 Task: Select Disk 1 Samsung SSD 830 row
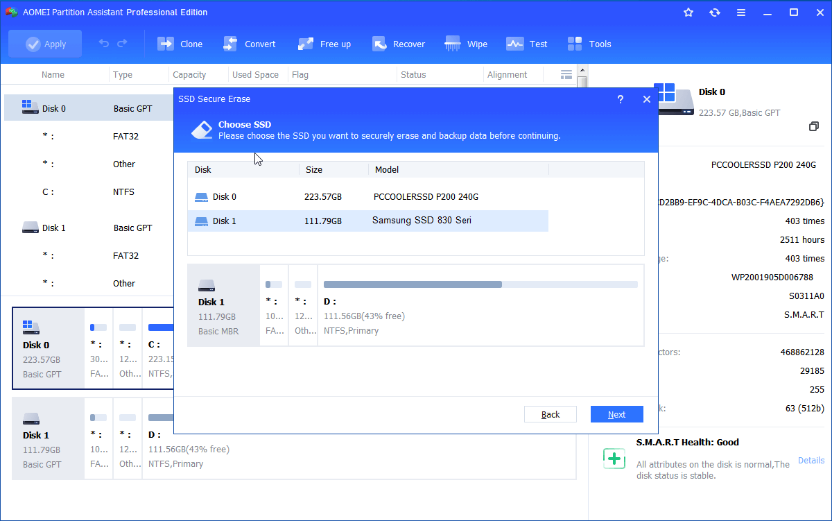pyautogui.click(x=367, y=221)
